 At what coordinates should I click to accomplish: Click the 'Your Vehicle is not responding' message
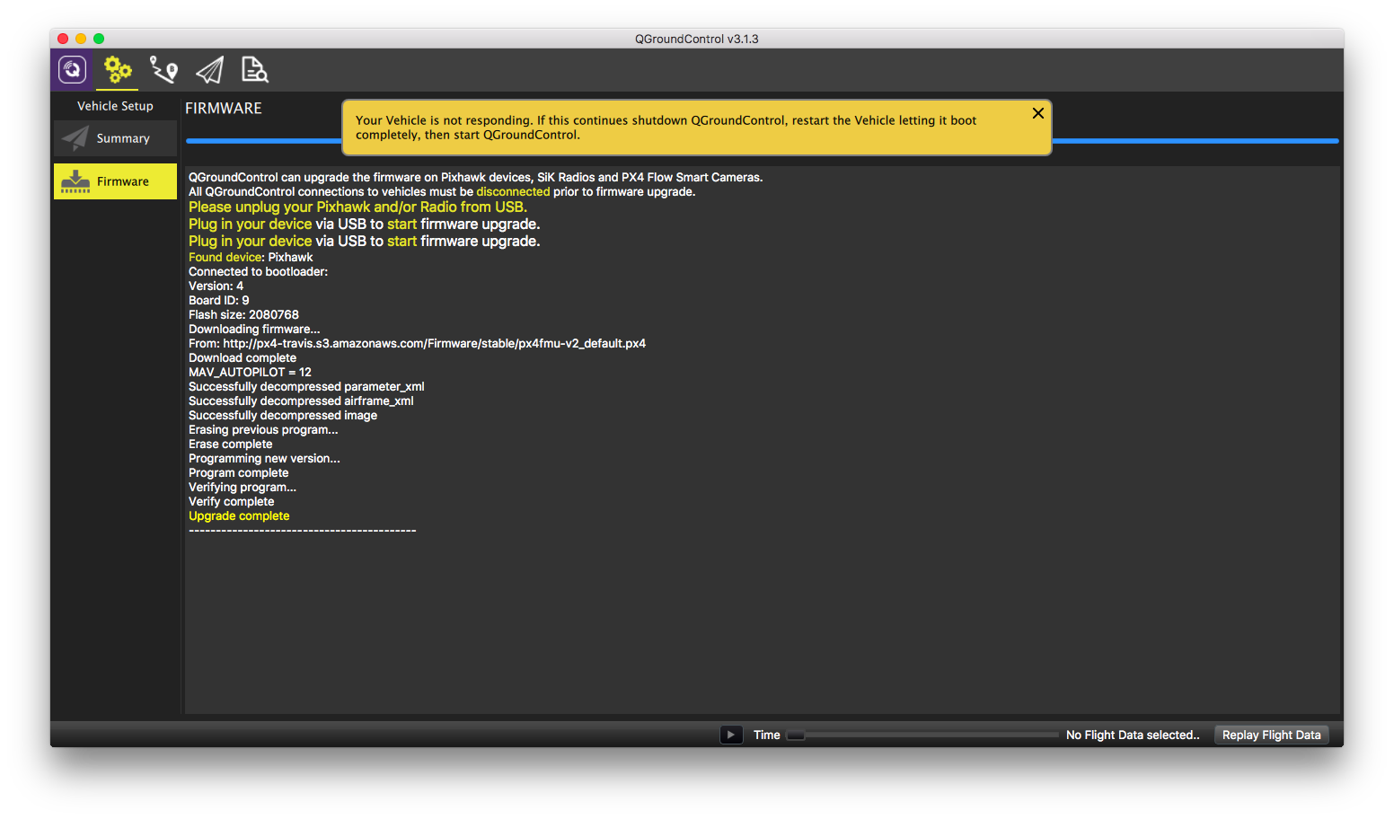pyautogui.click(x=666, y=128)
